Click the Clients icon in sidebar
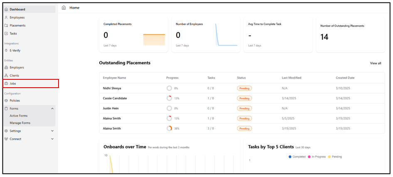Screen dimensions: 393x177 point(6,76)
